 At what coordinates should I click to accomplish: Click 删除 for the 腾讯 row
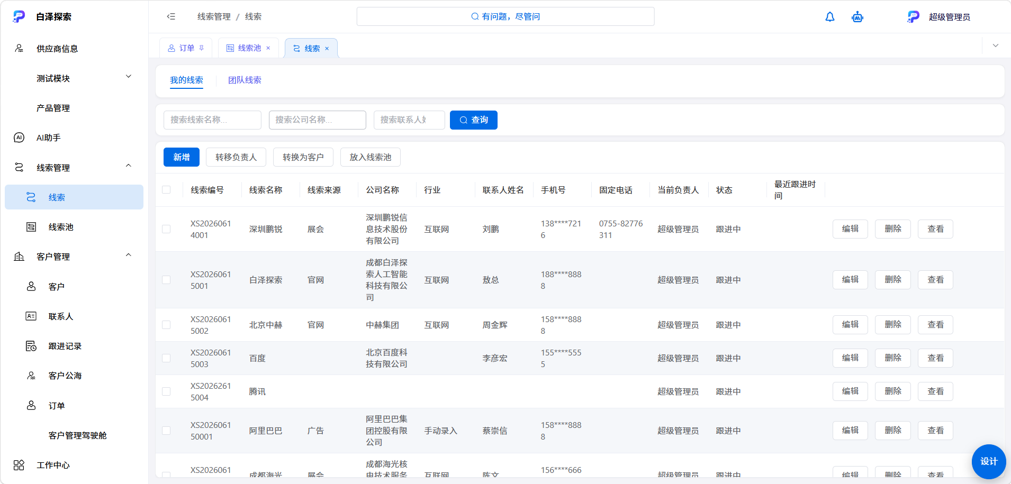(x=893, y=391)
